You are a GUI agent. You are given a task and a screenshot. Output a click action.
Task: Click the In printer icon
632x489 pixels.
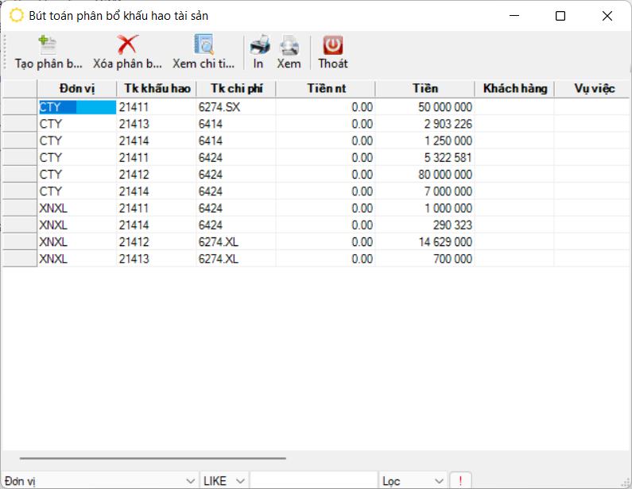pyautogui.click(x=259, y=45)
